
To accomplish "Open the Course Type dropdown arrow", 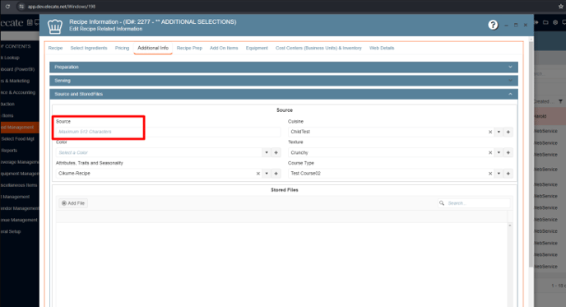I will (x=499, y=174).
